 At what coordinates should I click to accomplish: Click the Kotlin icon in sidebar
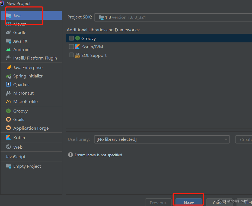point(8,138)
